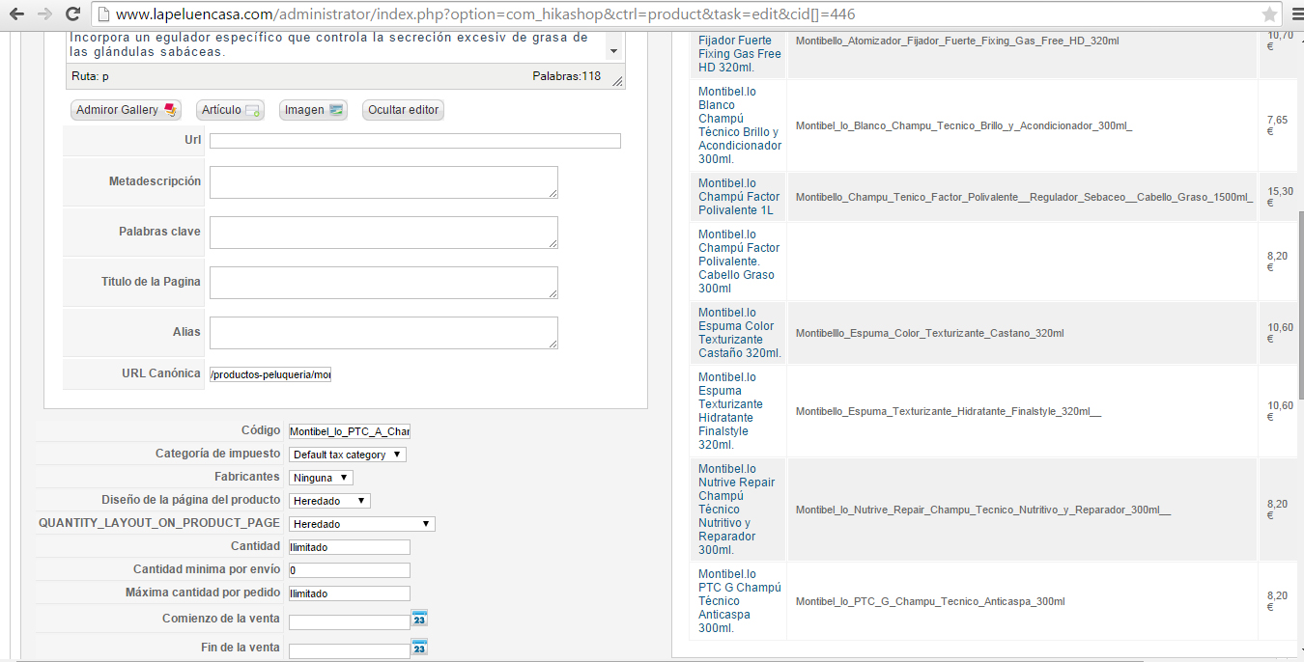
Task: Bookmark page with star icon
Action: (1269, 14)
